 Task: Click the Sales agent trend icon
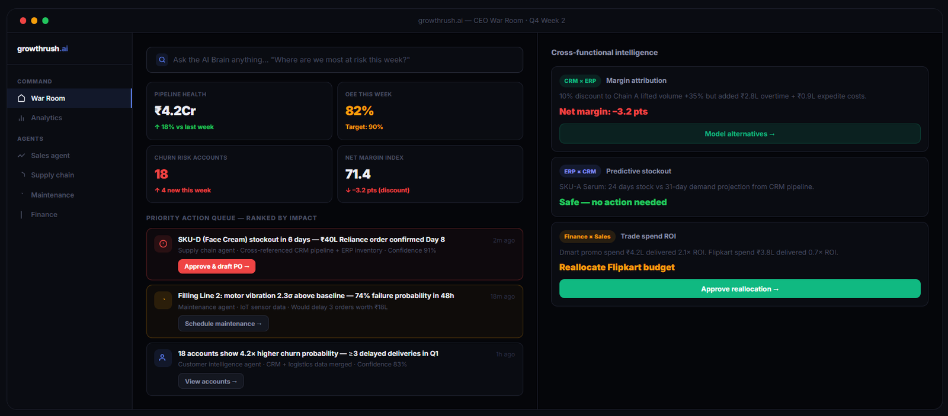pos(21,156)
